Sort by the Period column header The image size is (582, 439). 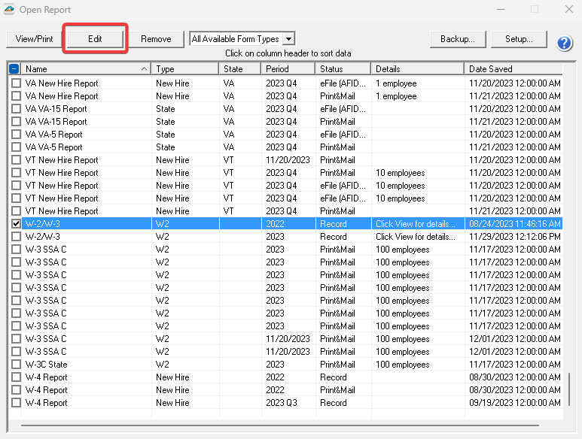coord(288,69)
